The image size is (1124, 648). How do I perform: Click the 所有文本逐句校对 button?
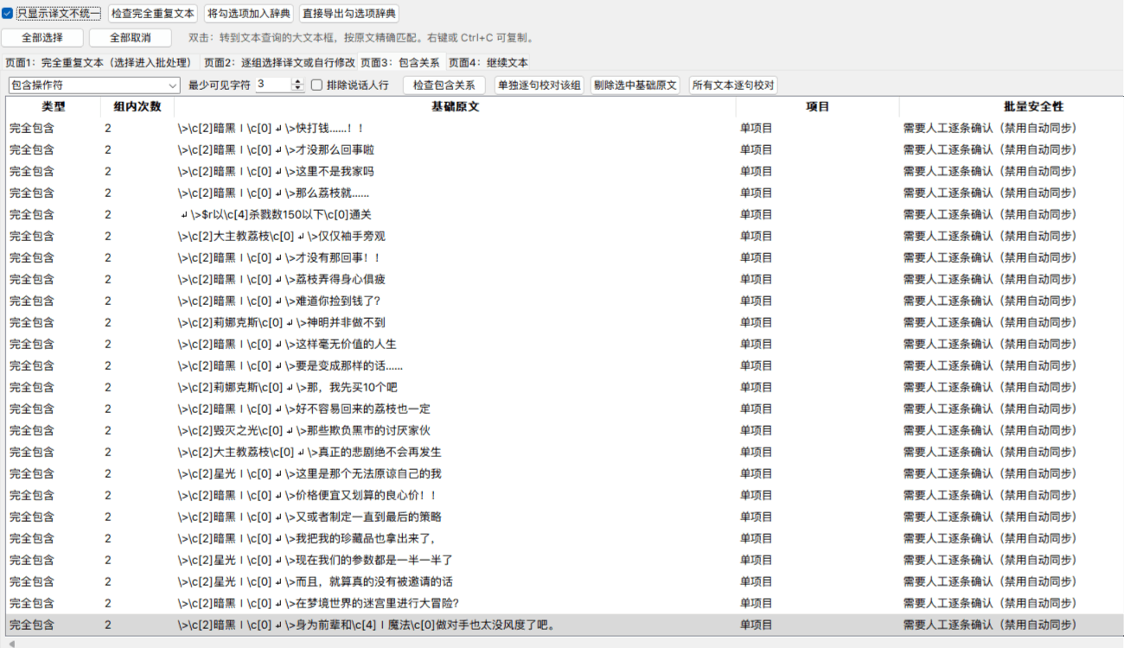pyautogui.click(x=732, y=86)
